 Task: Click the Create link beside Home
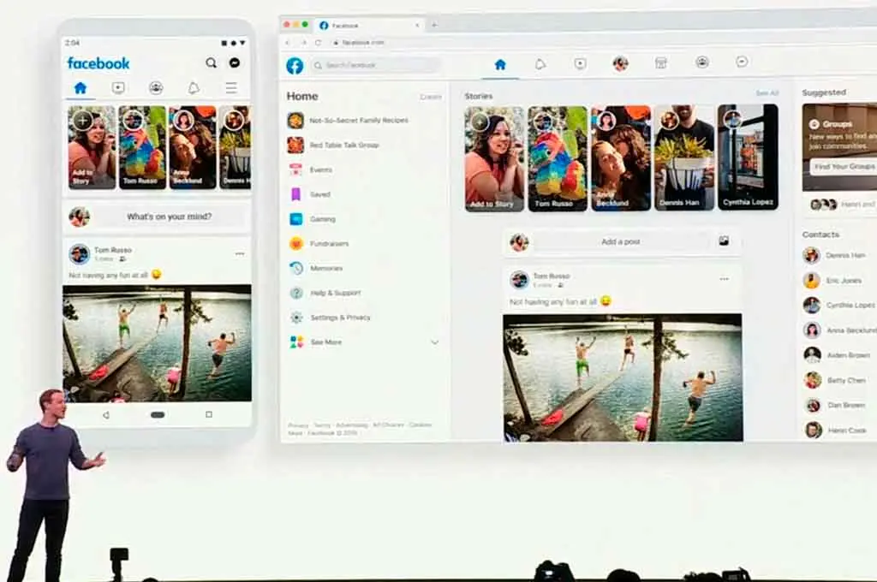(x=431, y=98)
